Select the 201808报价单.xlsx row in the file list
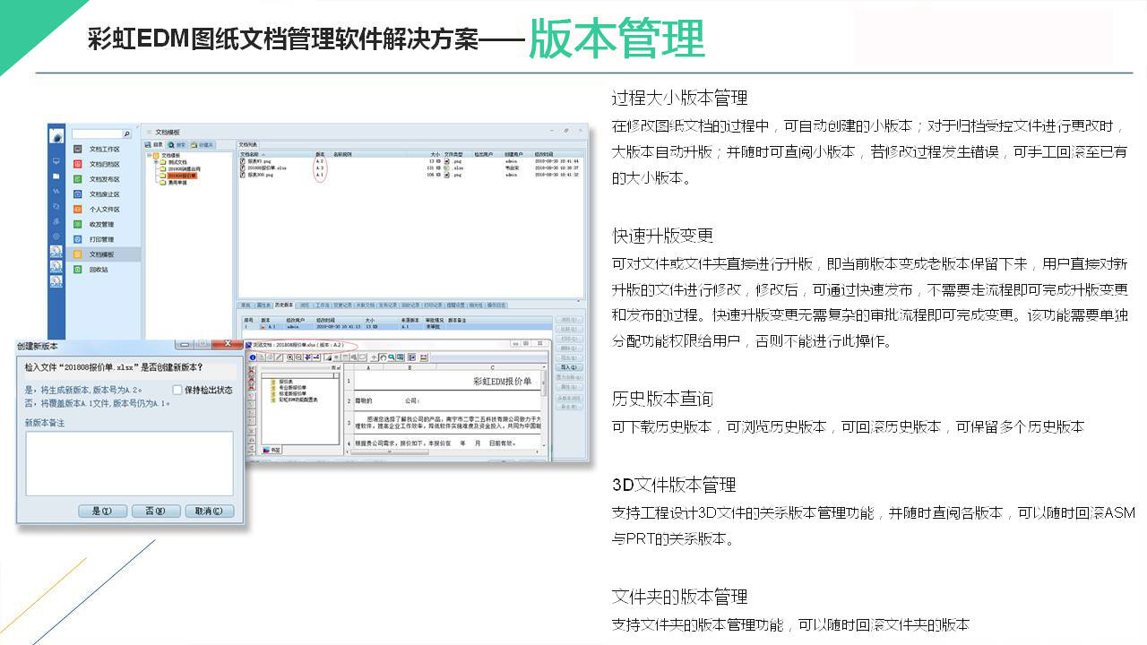The image size is (1147, 645). pyautogui.click(x=412, y=168)
